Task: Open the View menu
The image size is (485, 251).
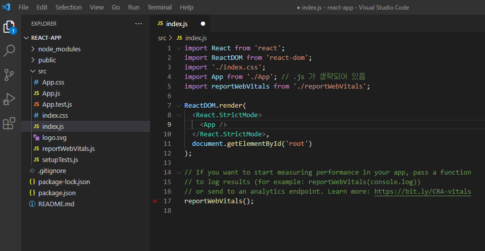Action: coord(97,7)
